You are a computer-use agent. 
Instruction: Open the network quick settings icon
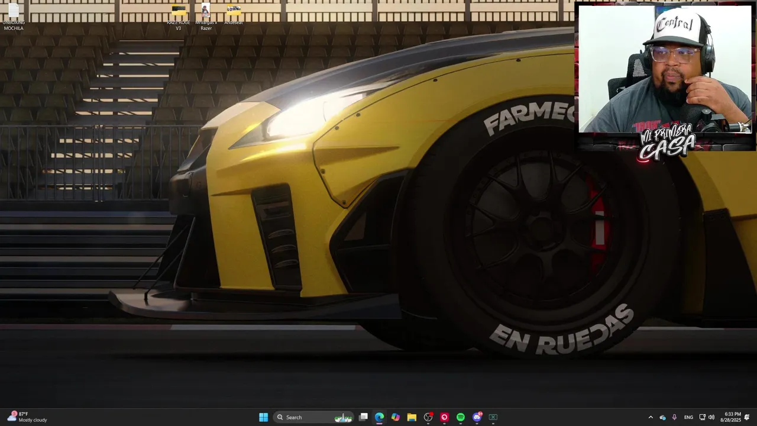tap(702, 417)
